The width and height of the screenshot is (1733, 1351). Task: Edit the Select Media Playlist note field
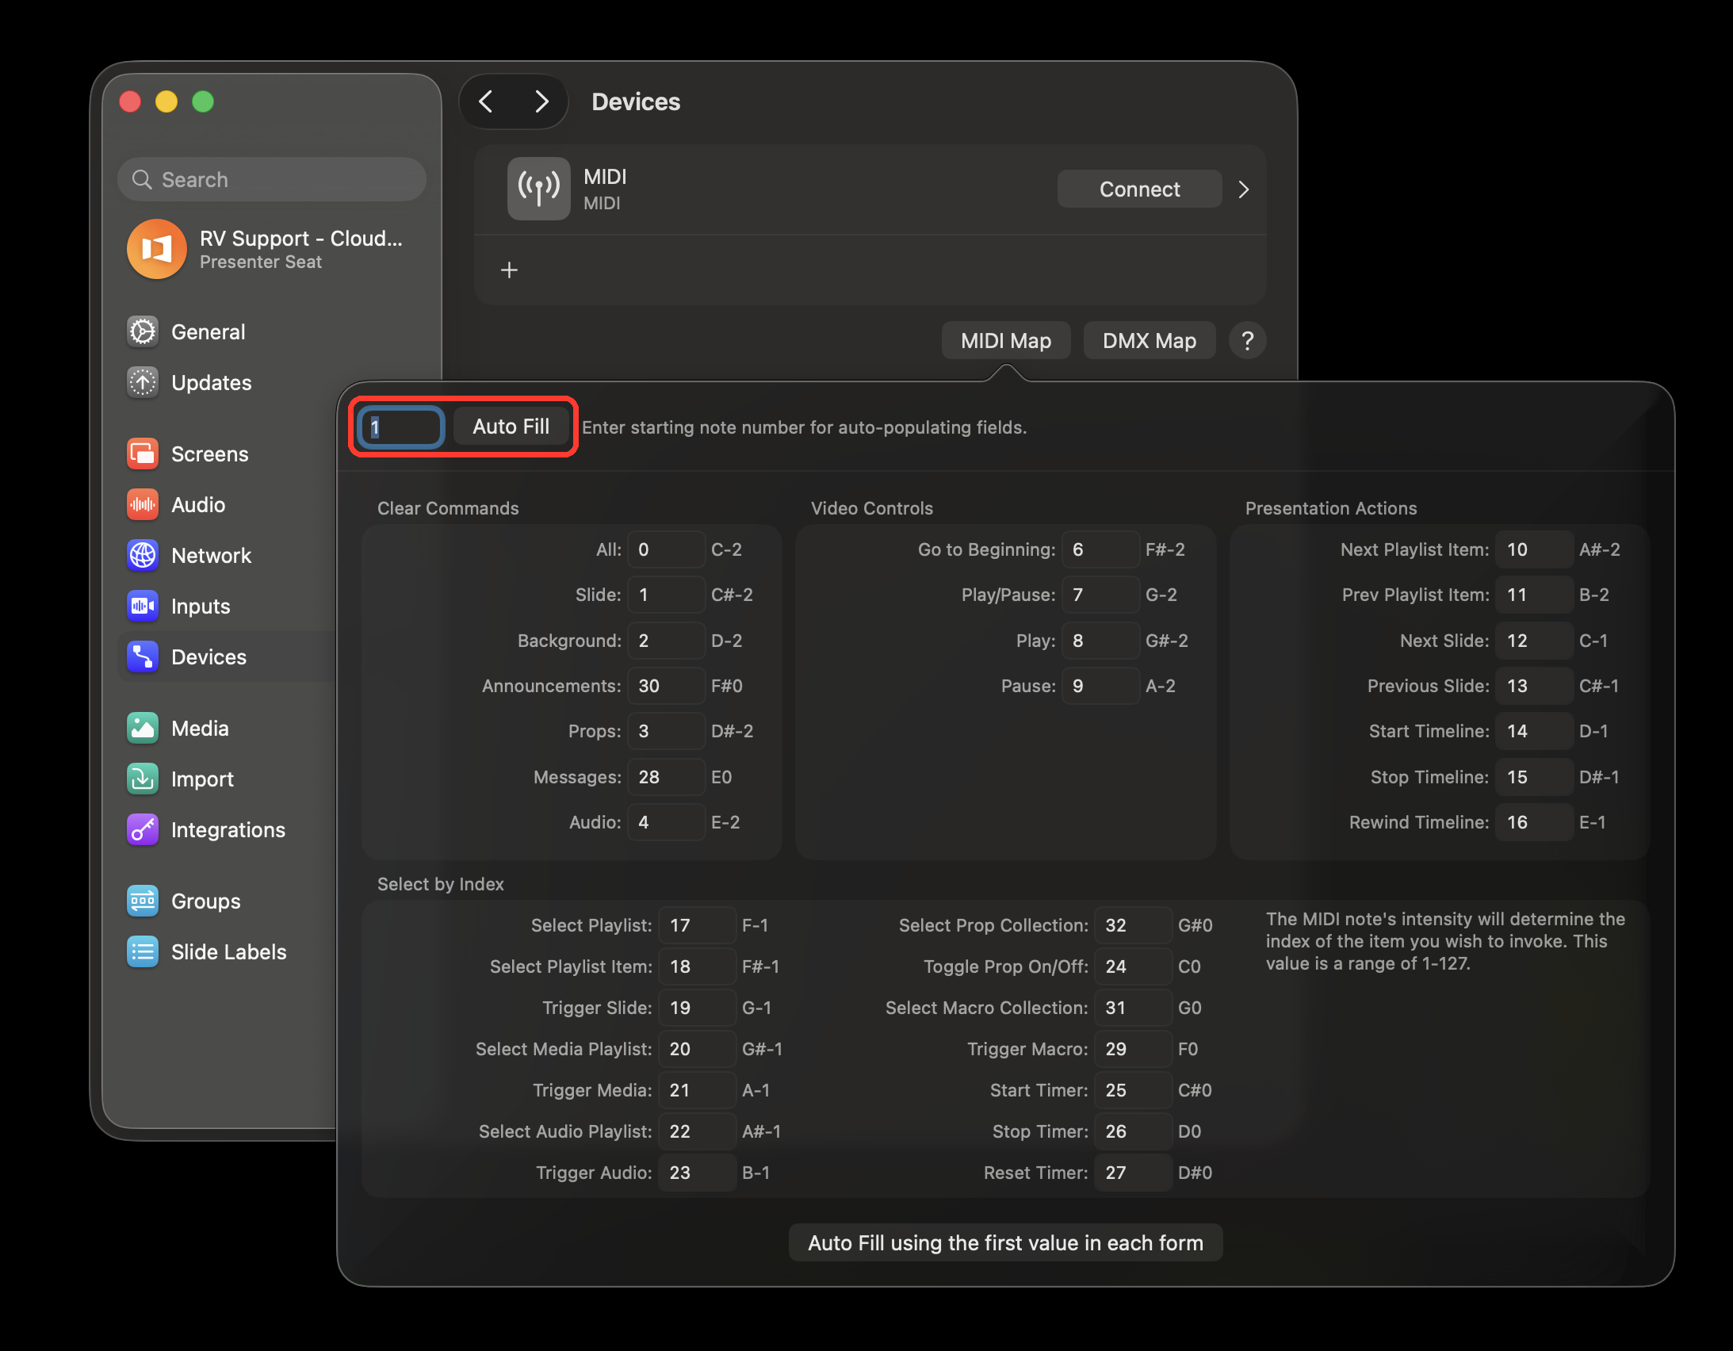point(698,1050)
